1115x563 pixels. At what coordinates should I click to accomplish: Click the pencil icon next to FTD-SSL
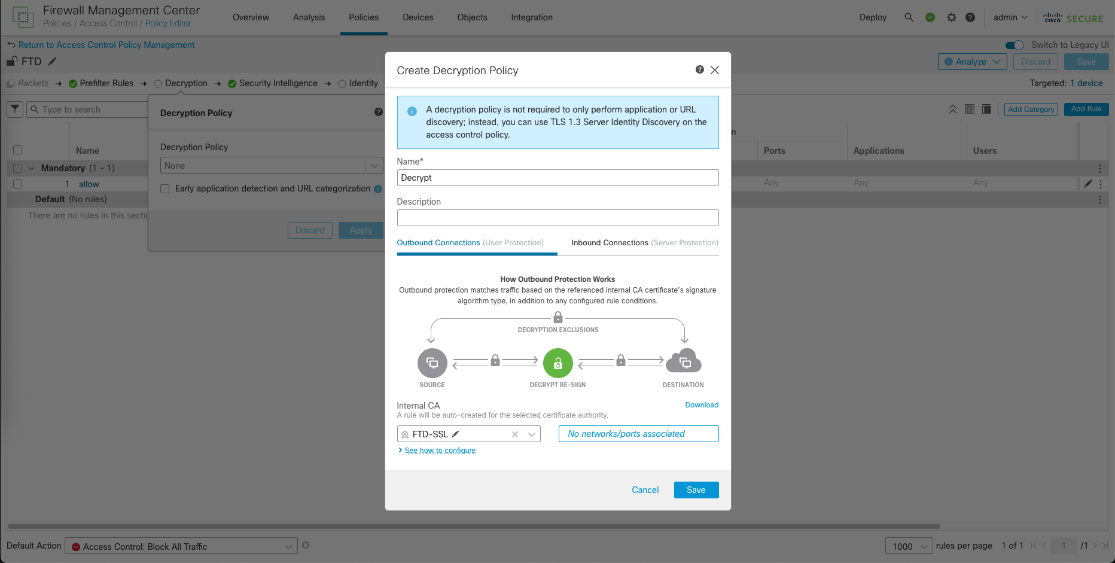click(x=455, y=434)
